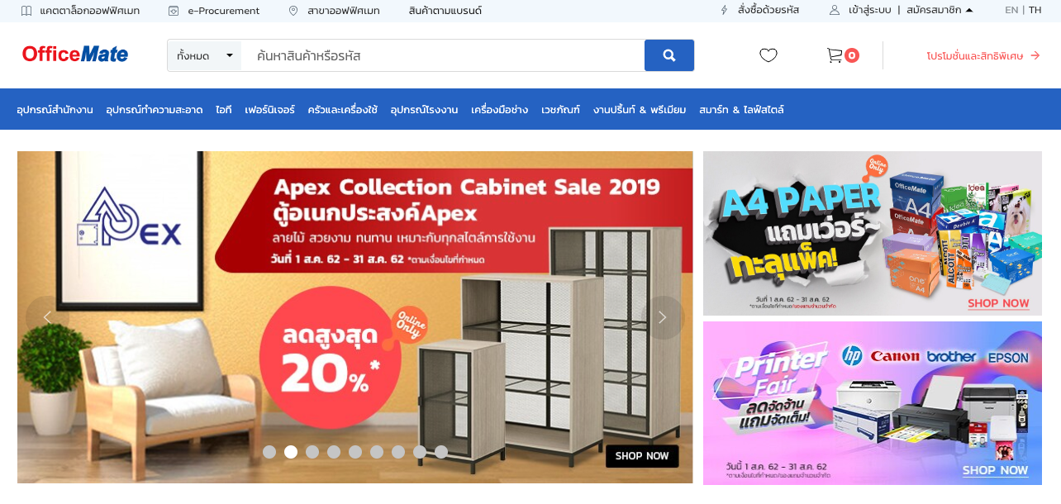Click the user account icon
This screenshot has width=1061, height=504.
click(835, 11)
